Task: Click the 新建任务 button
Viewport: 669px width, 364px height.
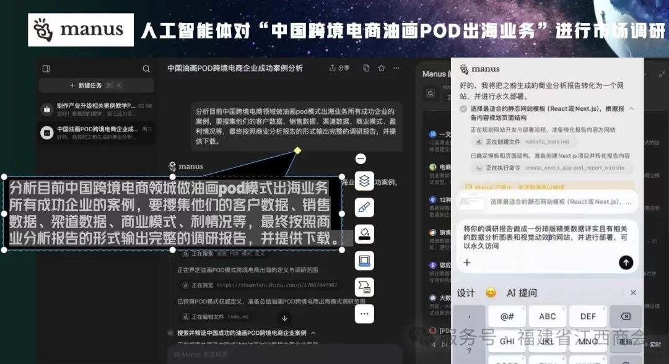Action: [x=96, y=85]
